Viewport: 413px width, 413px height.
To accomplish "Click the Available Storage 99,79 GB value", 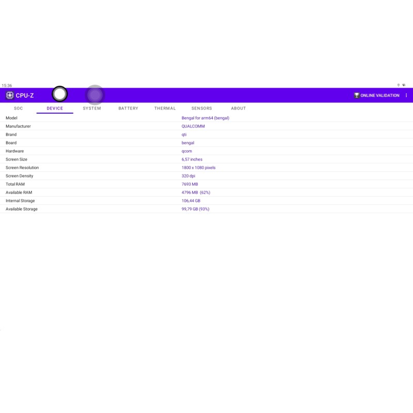I will point(195,209).
